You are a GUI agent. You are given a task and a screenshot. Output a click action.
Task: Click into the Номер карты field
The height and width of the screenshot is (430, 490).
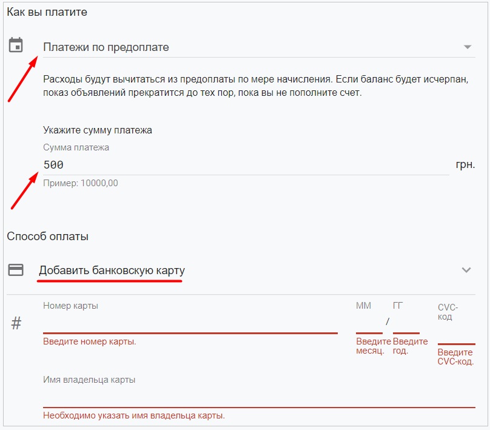[x=190, y=323]
